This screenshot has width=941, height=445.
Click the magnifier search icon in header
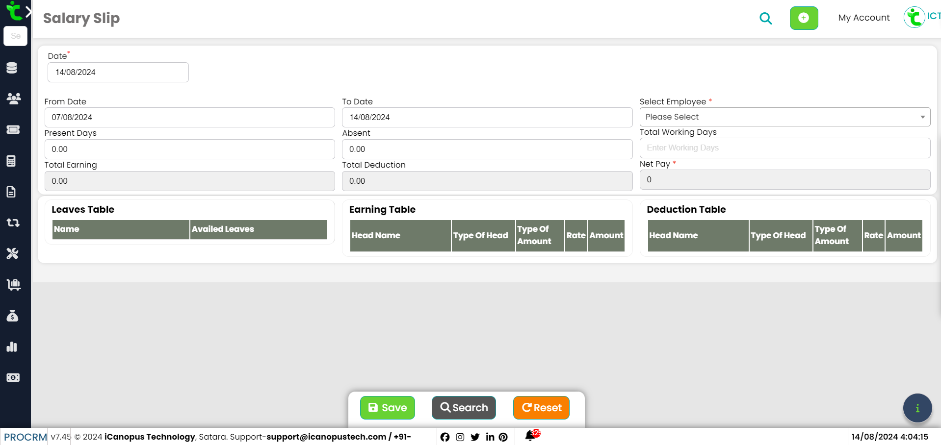(x=765, y=19)
